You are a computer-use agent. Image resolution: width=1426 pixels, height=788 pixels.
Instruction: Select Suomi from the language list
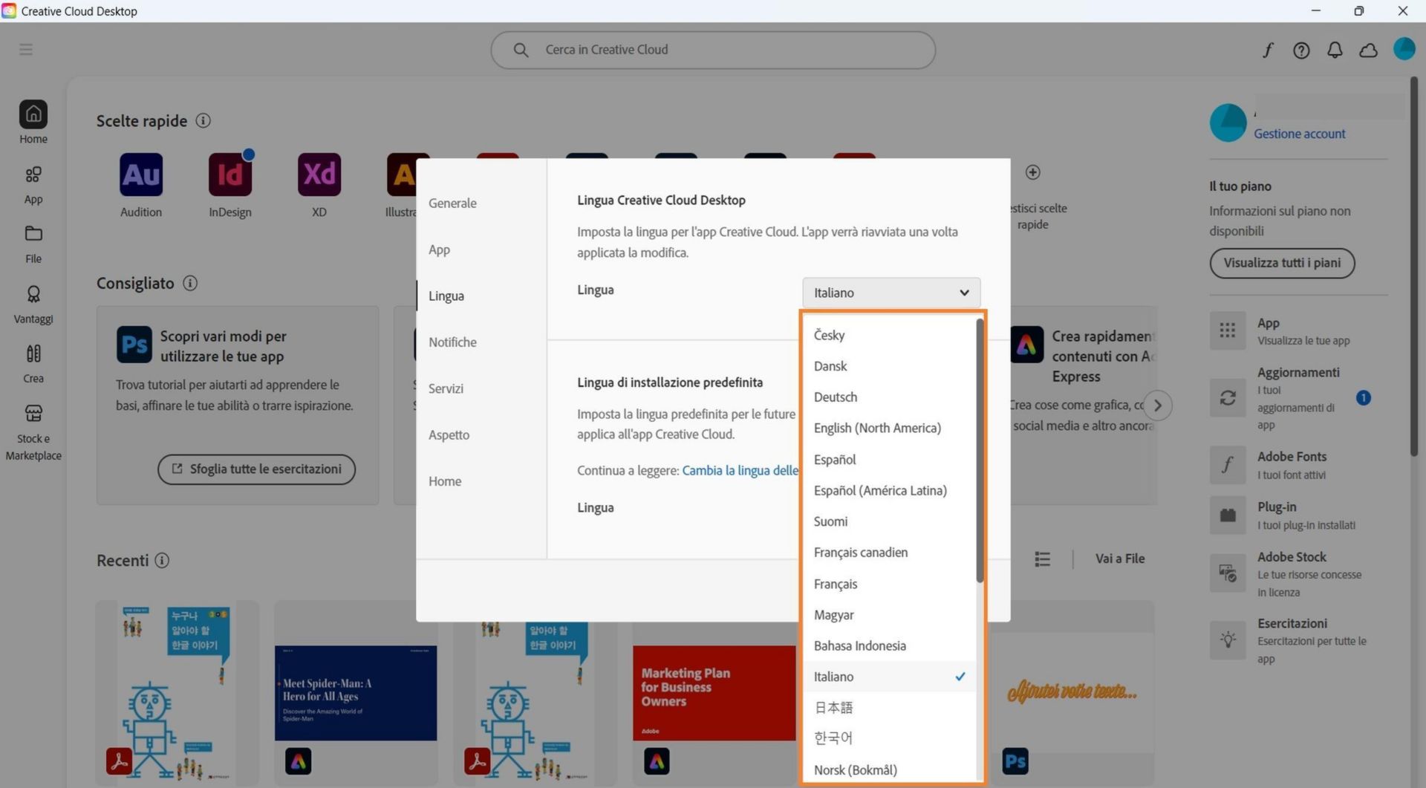889,521
